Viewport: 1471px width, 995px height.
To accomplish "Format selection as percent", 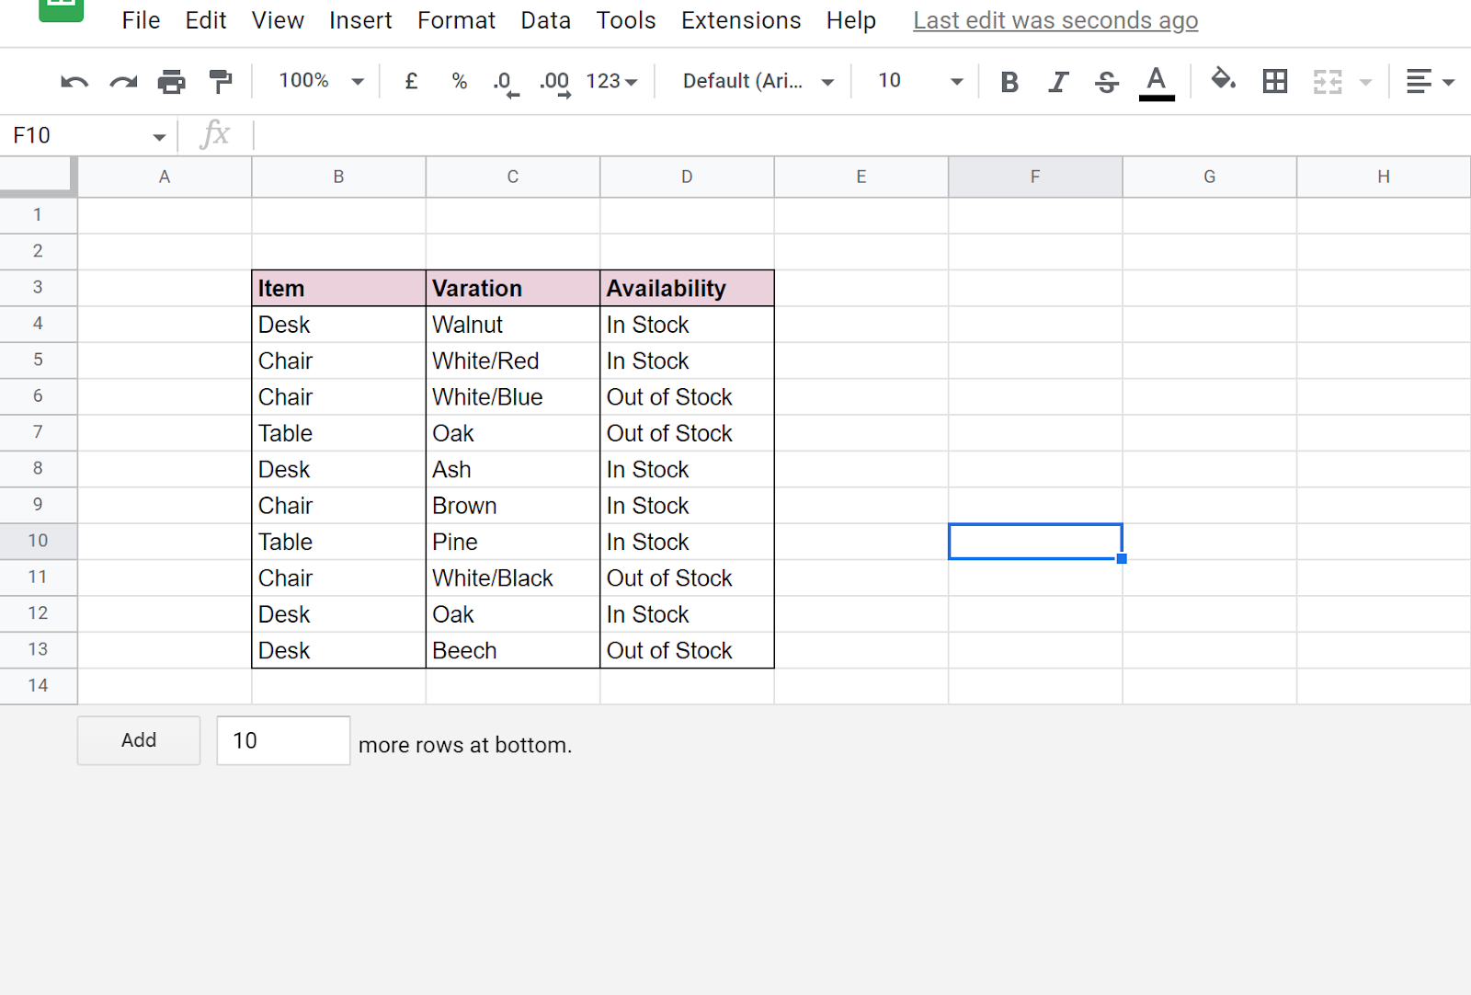I will click(x=459, y=81).
